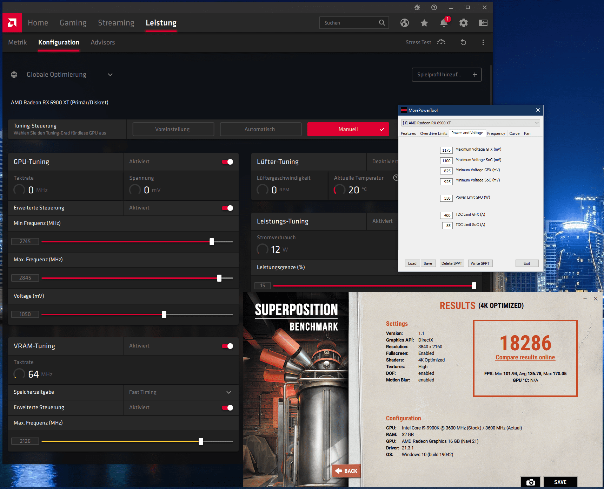The image size is (604, 489).
Task: Click Compare results online link
Action: click(525, 357)
